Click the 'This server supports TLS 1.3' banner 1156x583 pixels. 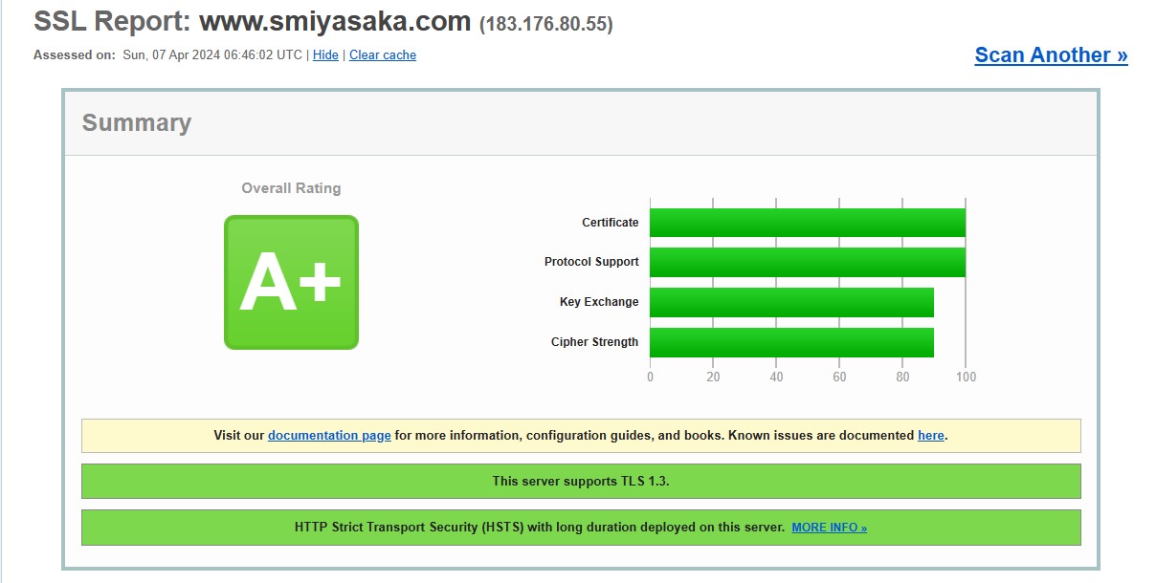[x=581, y=482]
